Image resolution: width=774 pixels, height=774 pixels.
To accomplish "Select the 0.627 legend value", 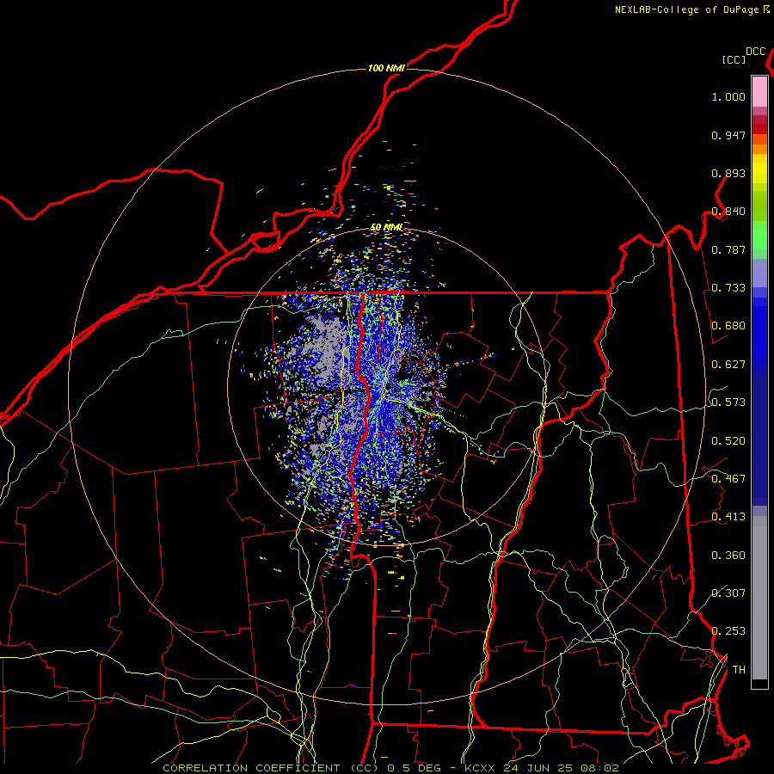I will (x=728, y=365).
